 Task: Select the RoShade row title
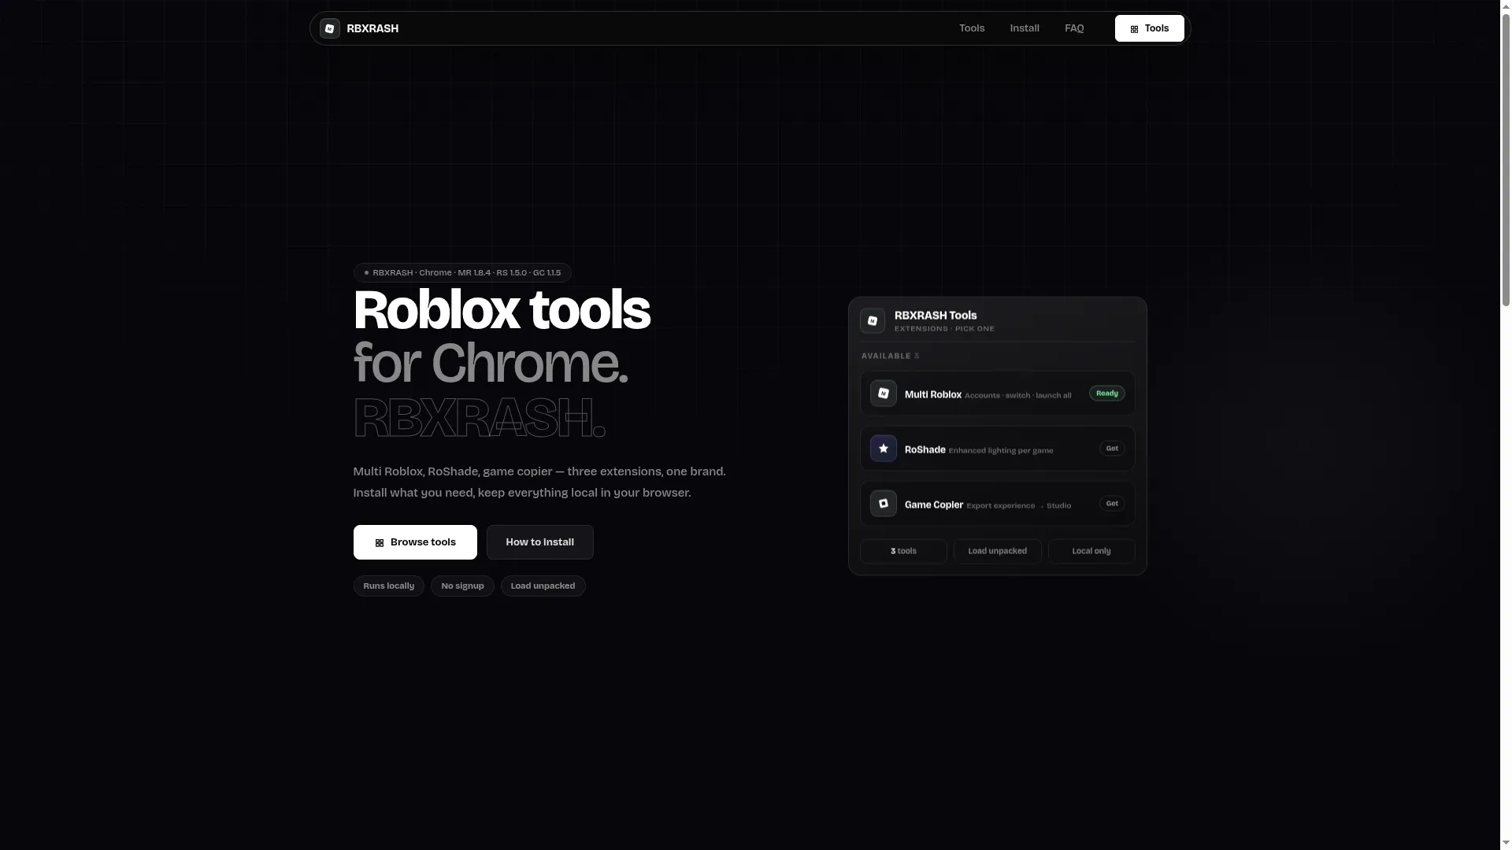click(x=925, y=449)
